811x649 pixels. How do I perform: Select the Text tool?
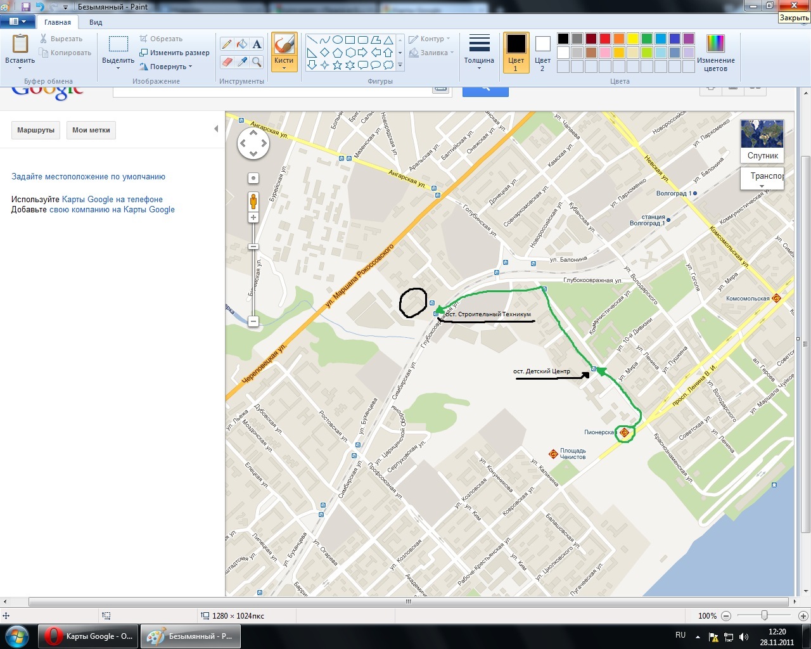pyautogui.click(x=257, y=44)
